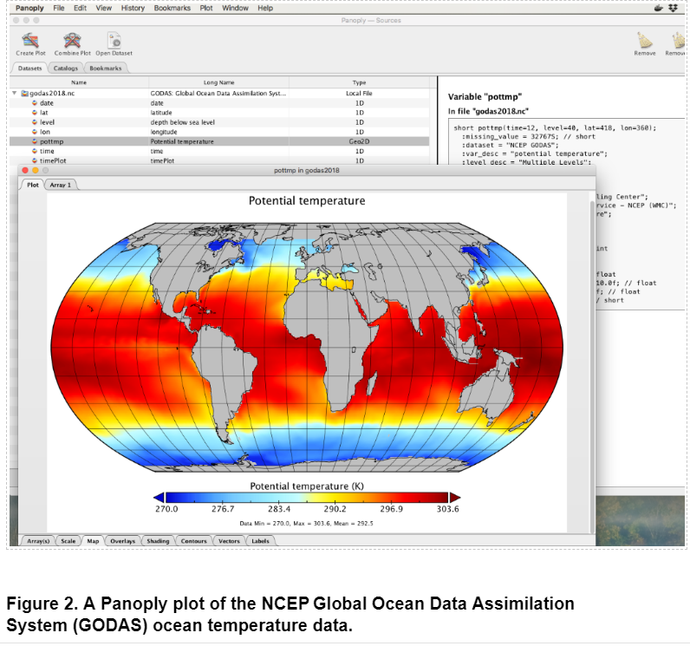The width and height of the screenshot is (690, 646).
Task: Open the File menu
Action: (59, 8)
